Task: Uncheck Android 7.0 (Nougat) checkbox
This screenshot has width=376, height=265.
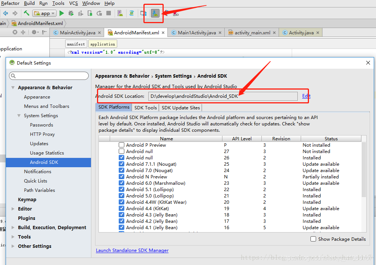Action: (122, 170)
